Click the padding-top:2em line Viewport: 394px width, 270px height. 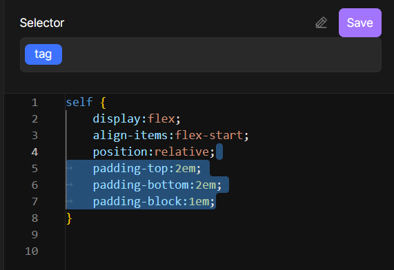tap(147, 168)
